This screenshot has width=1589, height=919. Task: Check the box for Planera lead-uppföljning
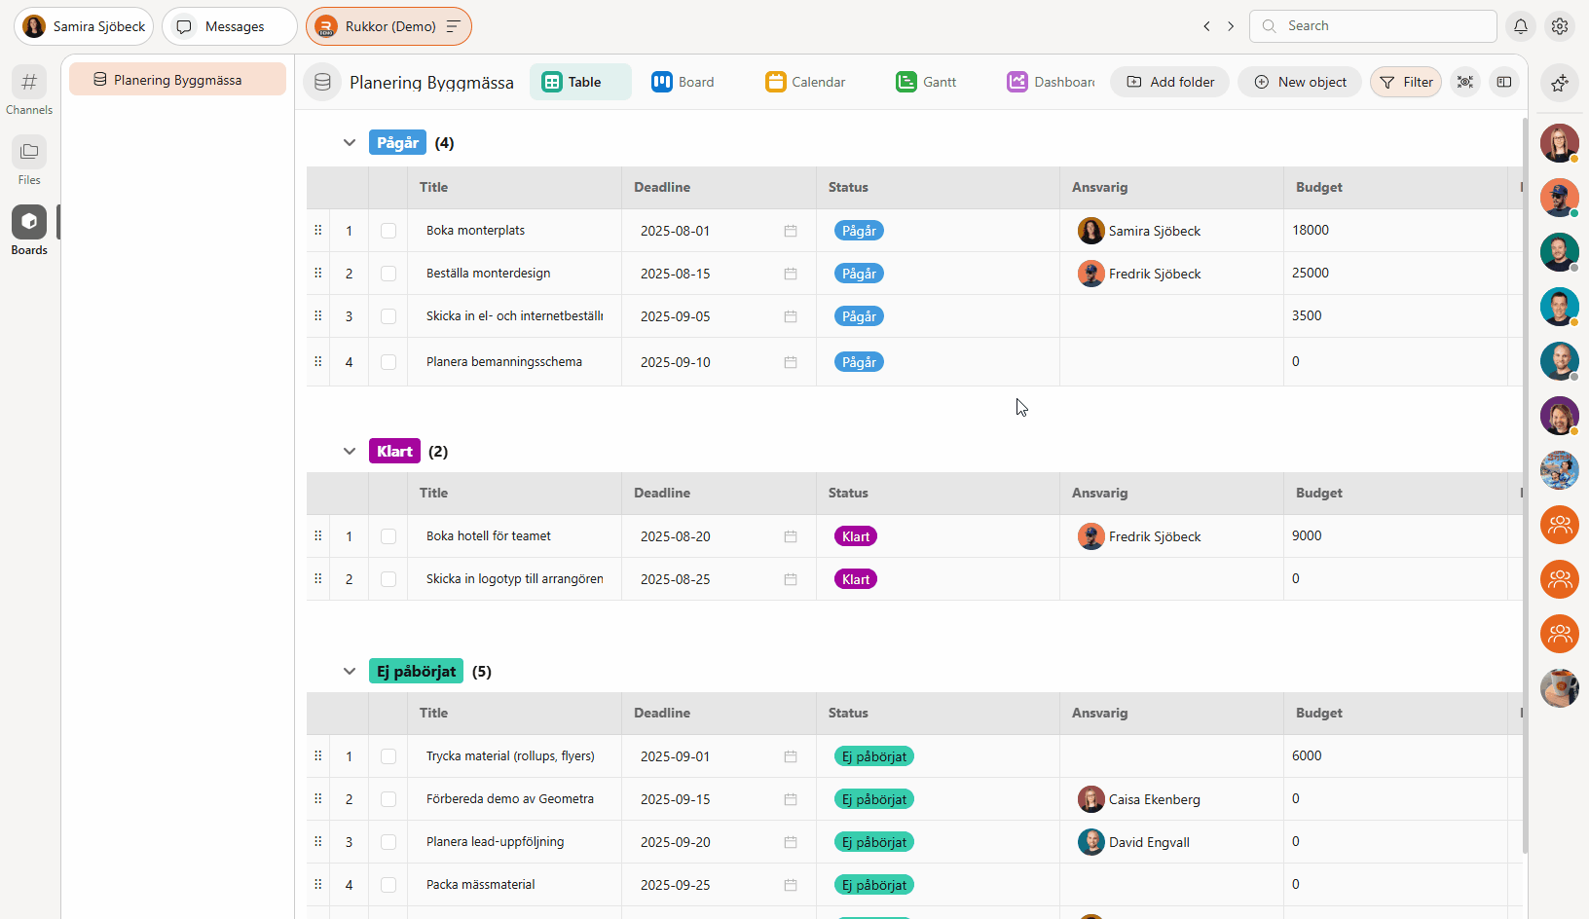(x=388, y=842)
